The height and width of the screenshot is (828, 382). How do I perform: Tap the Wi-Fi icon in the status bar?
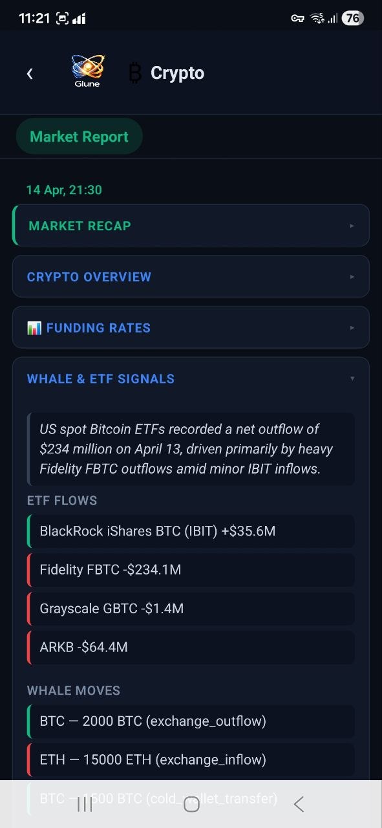click(316, 17)
